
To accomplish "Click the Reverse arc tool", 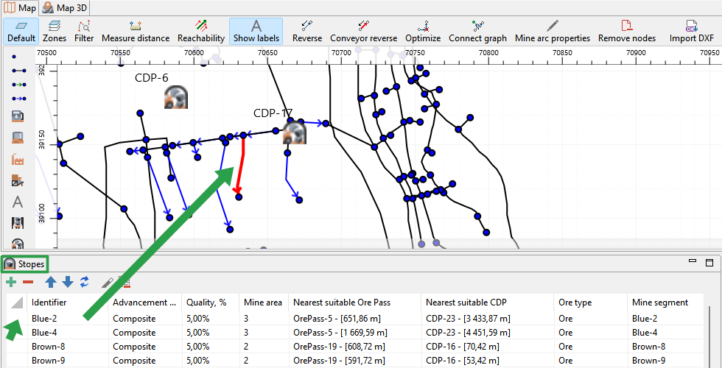I will click(x=307, y=31).
